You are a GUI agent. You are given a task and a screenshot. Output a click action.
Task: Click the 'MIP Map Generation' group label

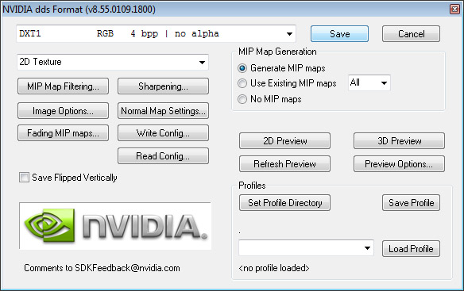[x=277, y=52]
